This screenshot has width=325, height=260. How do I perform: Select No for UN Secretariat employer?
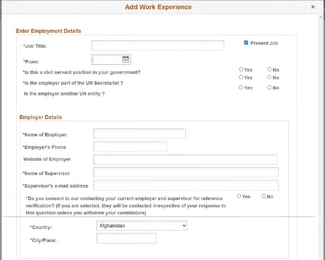click(x=270, y=77)
